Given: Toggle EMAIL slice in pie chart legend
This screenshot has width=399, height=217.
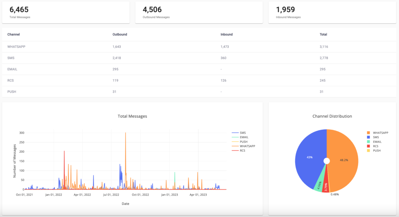Looking at the screenshot, I should [374, 142].
